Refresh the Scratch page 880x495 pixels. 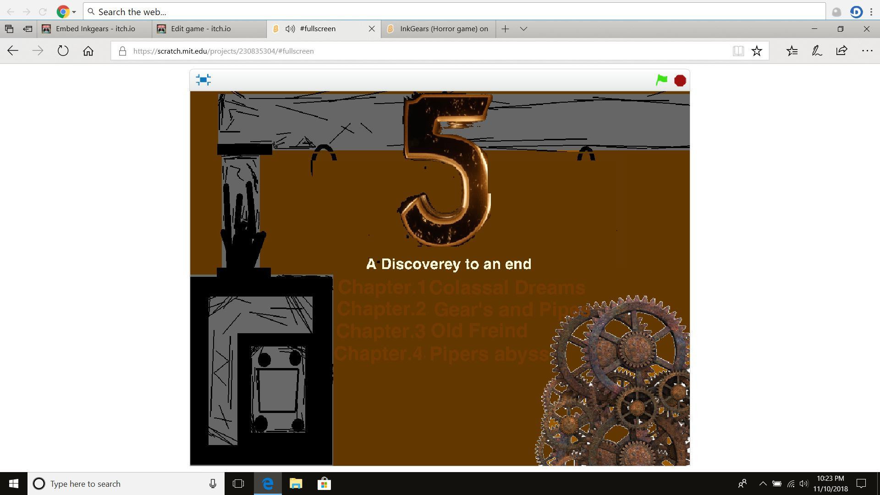coord(63,51)
